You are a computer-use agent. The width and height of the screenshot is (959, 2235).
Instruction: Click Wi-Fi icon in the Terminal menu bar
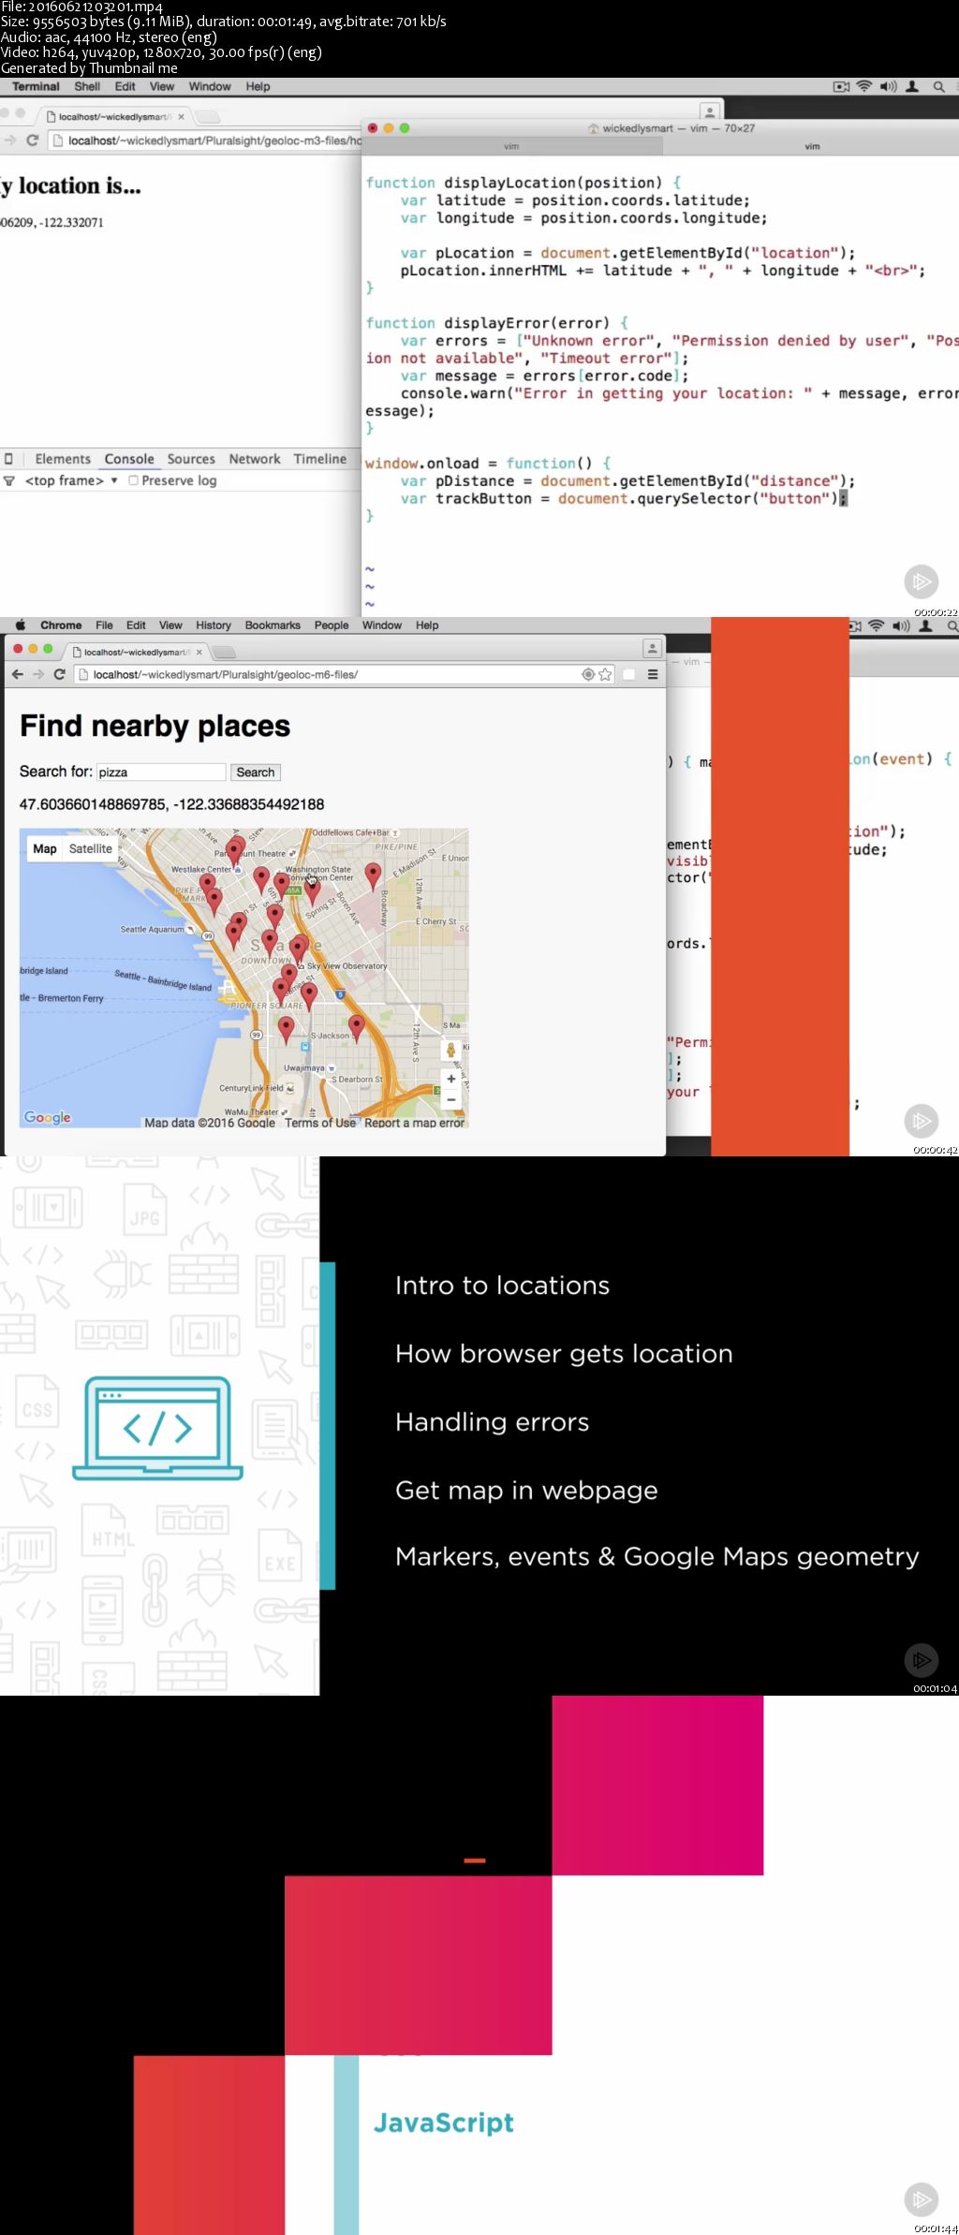click(864, 87)
